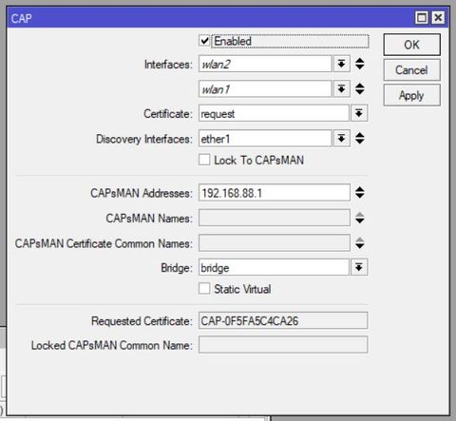
Task: Click up/down arrows beside CAPsMAN Addresses
Action: pyautogui.click(x=360, y=192)
